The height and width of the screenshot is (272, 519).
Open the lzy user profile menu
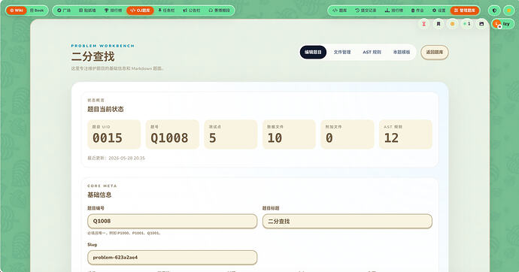[502, 24]
